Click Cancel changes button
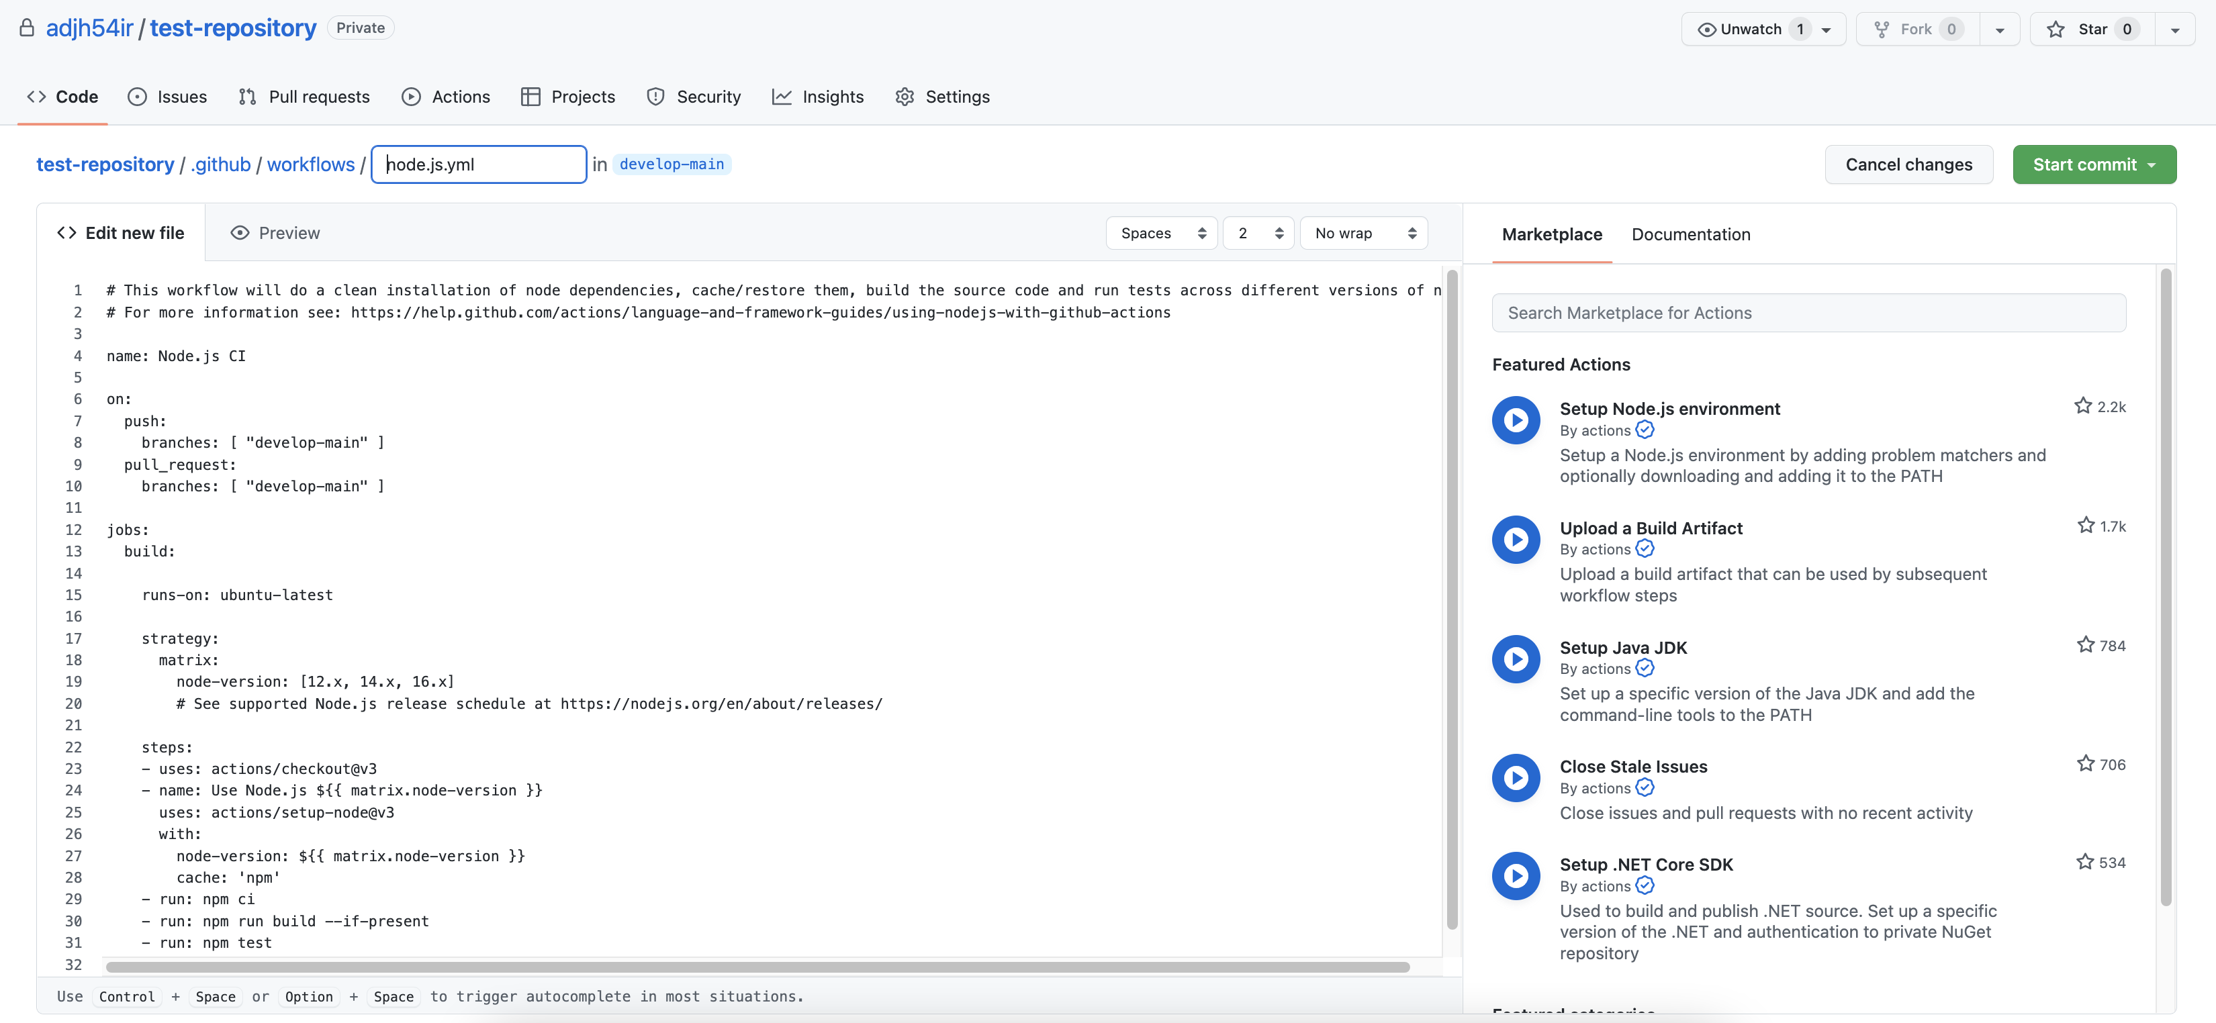 click(1908, 164)
